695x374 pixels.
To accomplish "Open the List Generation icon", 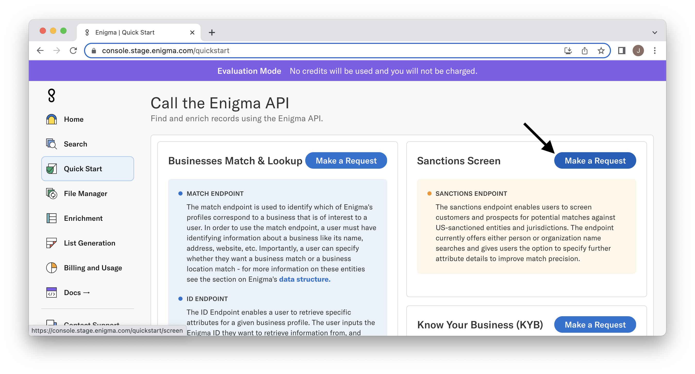I will point(52,243).
